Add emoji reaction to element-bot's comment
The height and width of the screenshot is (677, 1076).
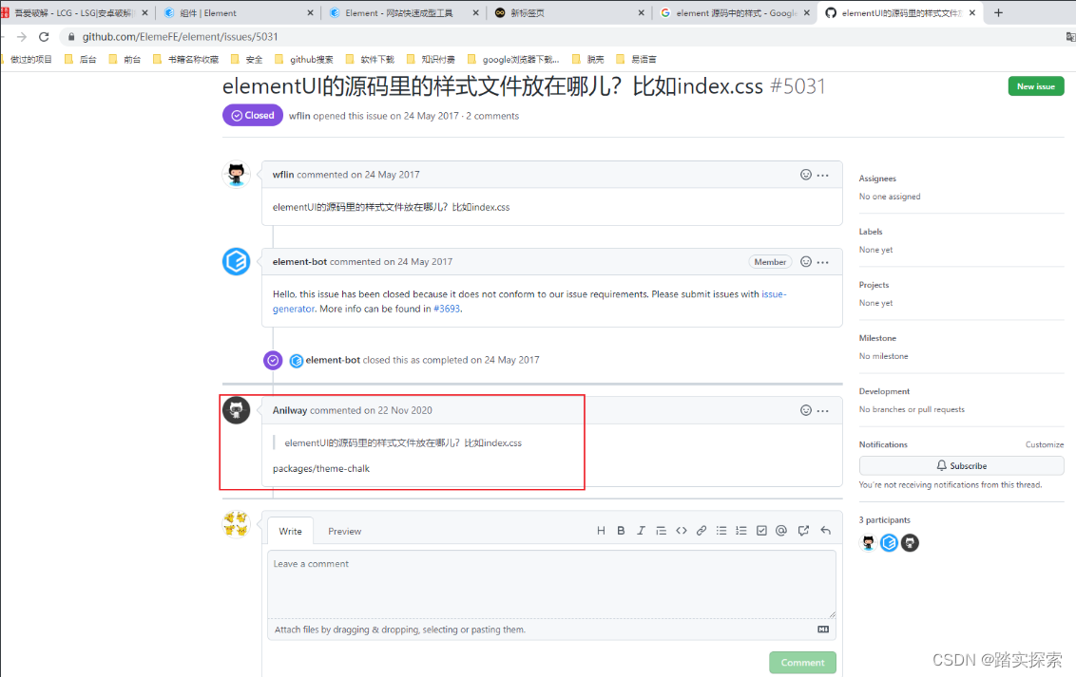coord(806,262)
